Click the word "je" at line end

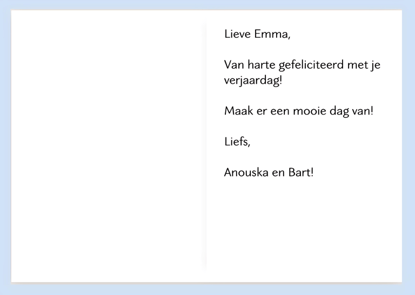(x=377, y=66)
